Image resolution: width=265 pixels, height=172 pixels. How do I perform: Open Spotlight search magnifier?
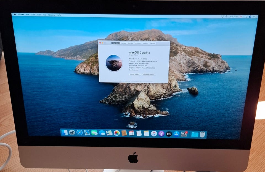point(246,17)
